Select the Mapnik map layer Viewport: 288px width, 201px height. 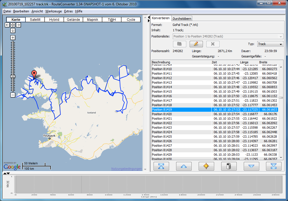click(92, 20)
